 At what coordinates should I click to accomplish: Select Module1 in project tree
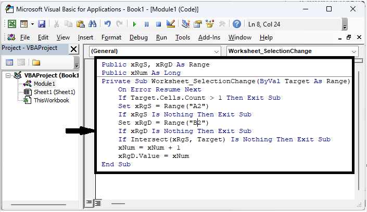pyautogui.click(x=44, y=84)
